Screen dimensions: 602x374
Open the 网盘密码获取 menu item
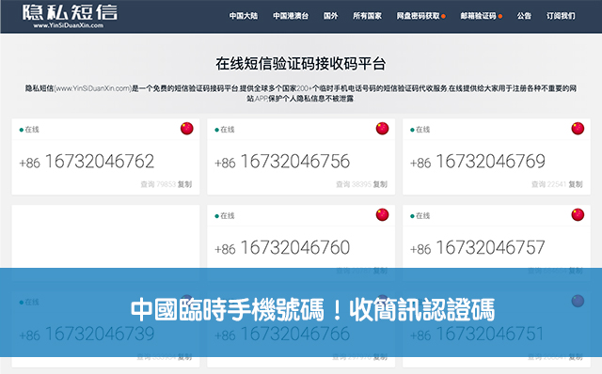tap(420, 16)
